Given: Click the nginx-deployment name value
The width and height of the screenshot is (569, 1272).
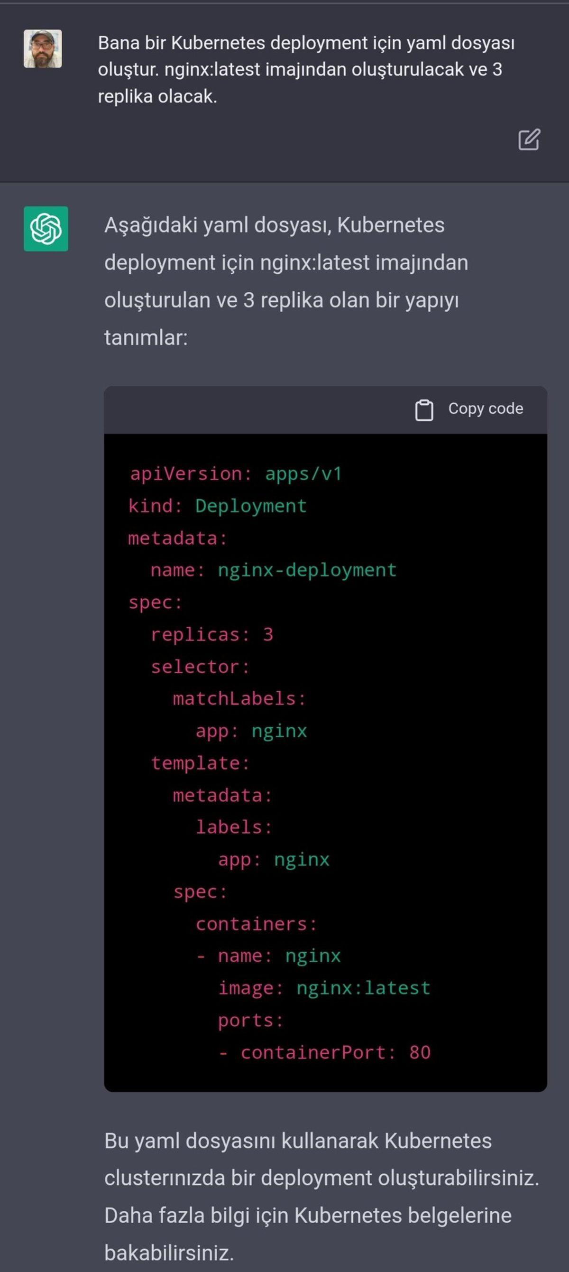Looking at the screenshot, I should [307, 570].
